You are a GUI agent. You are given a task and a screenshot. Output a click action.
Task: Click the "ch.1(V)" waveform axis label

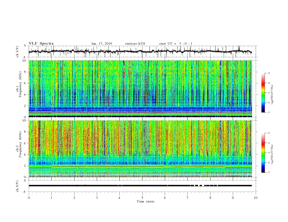click(x=17, y=52)
